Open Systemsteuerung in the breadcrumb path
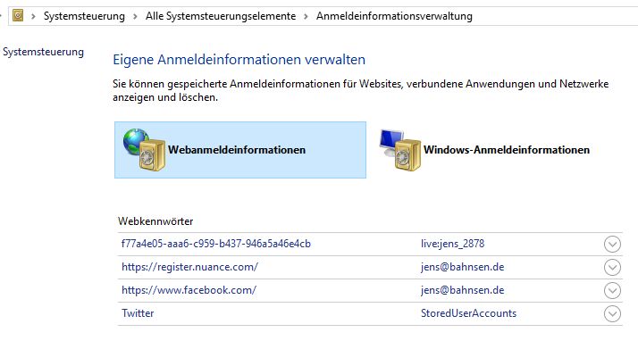The height and width of the screenshot is (341, 638). click(84, 16)
